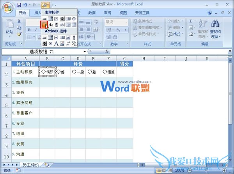
Task: Click the insert new worksheet tab button
Action: click(x=46, y=165)
